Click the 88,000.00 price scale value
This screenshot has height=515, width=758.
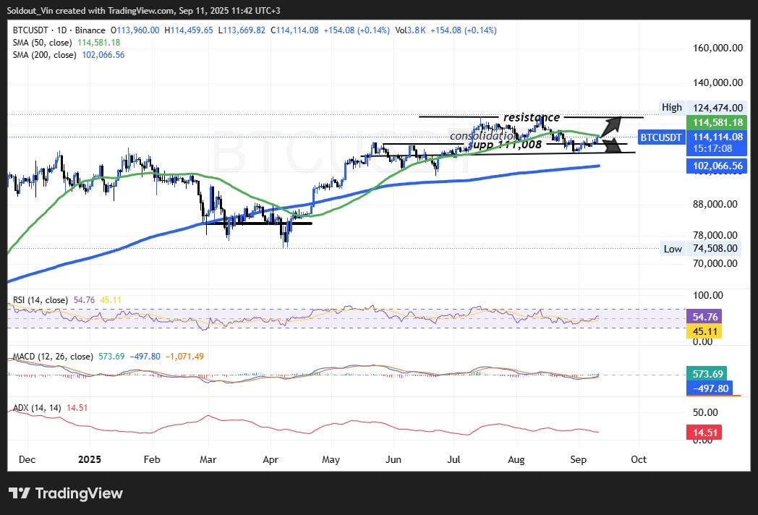tap(715, 204)
